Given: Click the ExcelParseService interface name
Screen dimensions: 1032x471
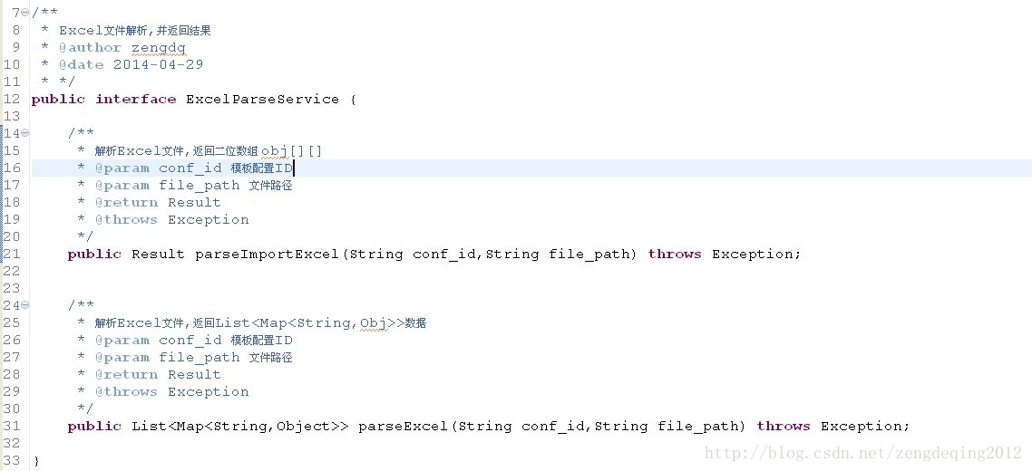Looking at the screenshot, I should coord(262,100).
